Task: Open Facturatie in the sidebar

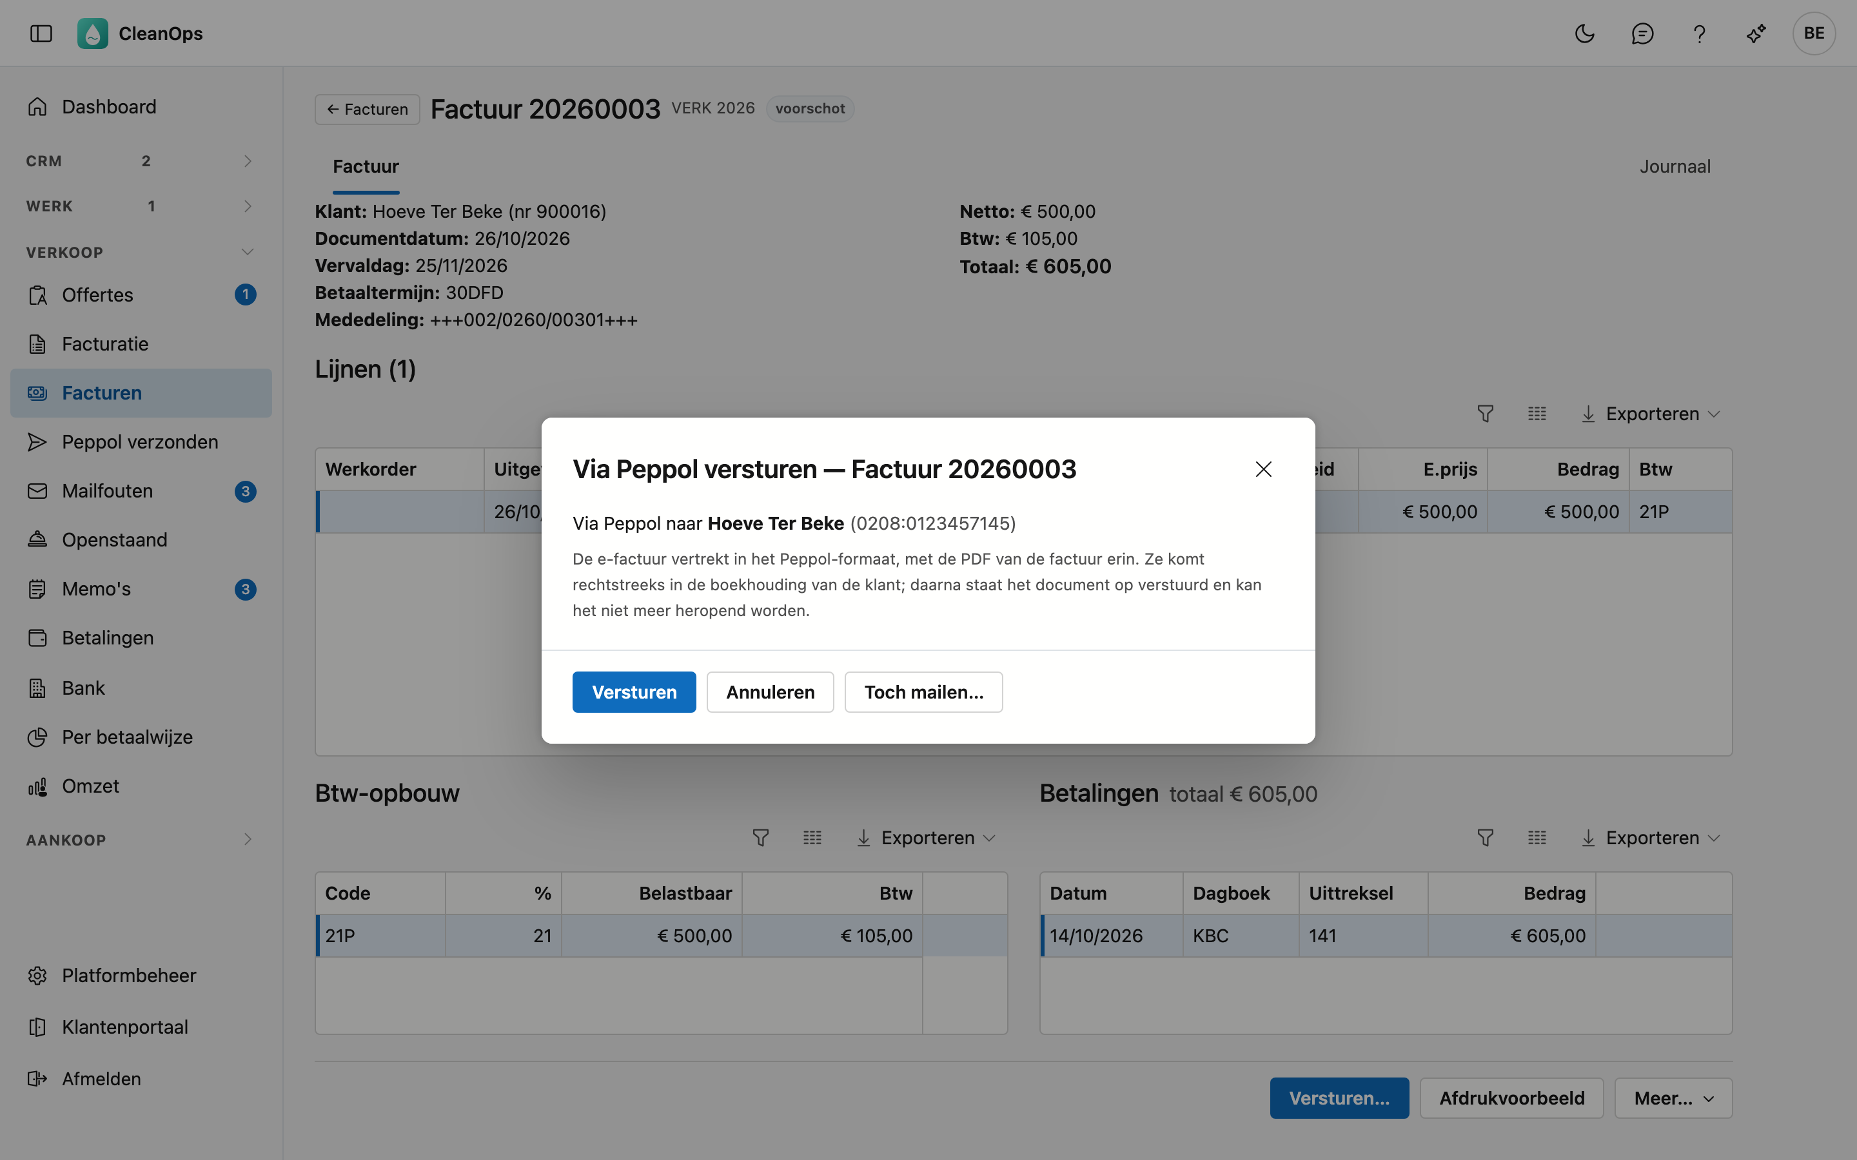Action: point(141,343)
